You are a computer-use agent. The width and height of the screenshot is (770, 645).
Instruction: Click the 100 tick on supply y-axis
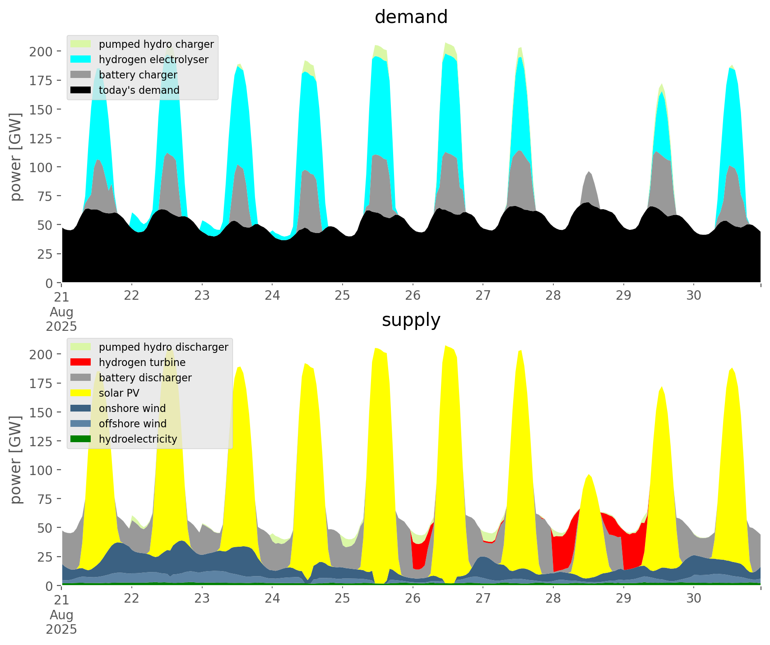[42, 470]
